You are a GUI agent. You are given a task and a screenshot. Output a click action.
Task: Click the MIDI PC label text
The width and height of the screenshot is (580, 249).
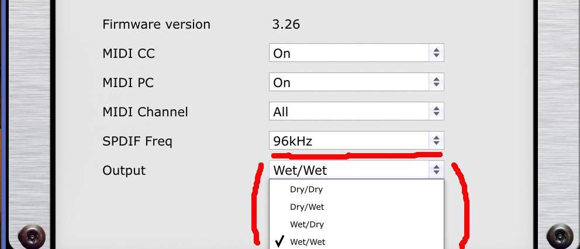(128, 82)
